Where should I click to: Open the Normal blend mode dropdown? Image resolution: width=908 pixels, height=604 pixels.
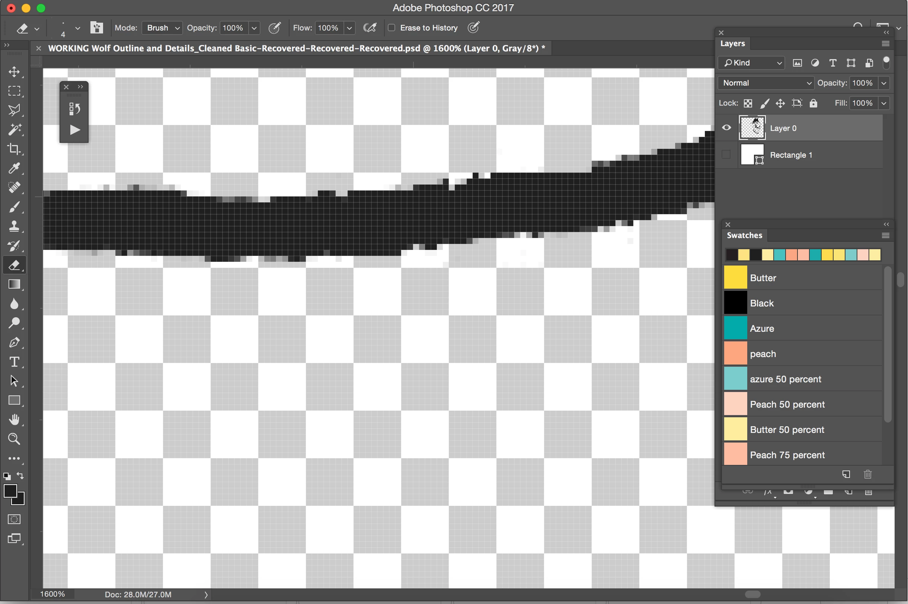(x=766, y=83)
